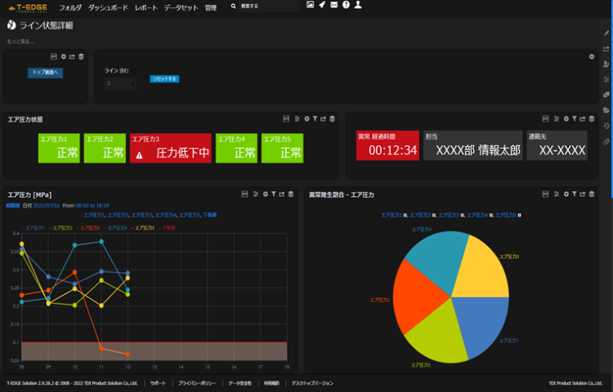Image resolution: width=613 pixels, height=392 pixels.
Task: Open the 利用規約 footer link
Action: [x=271, y=383]
